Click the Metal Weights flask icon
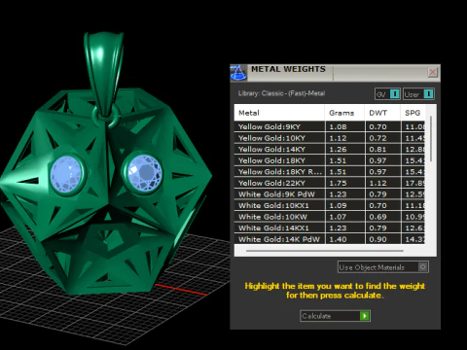This screenshot has width=467, height=350. (x=238, y=73)
